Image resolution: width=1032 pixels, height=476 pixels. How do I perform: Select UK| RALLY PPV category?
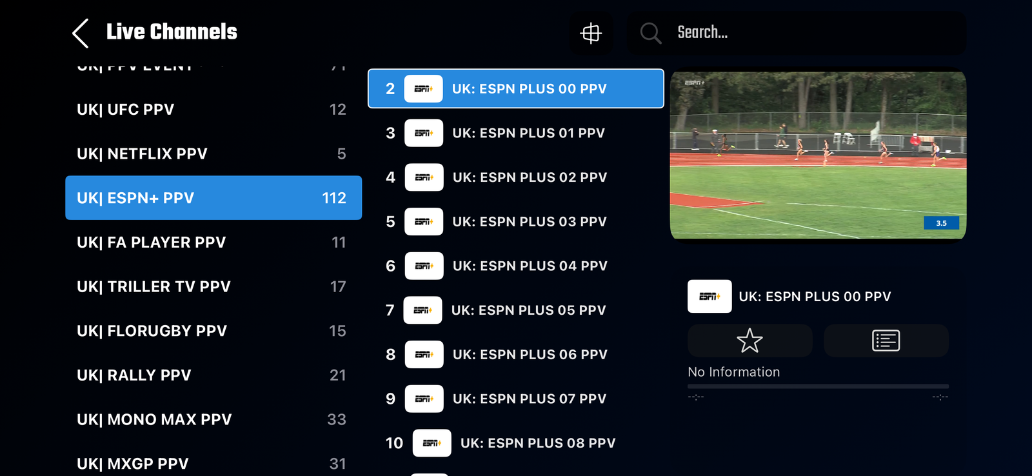[213, 375]
